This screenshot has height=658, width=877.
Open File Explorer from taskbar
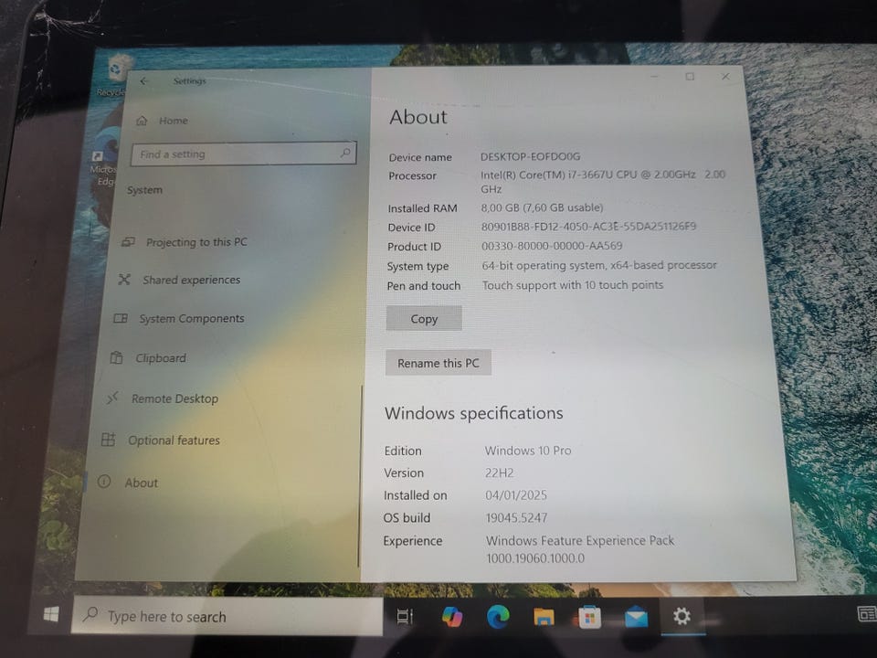click(544, 617)
